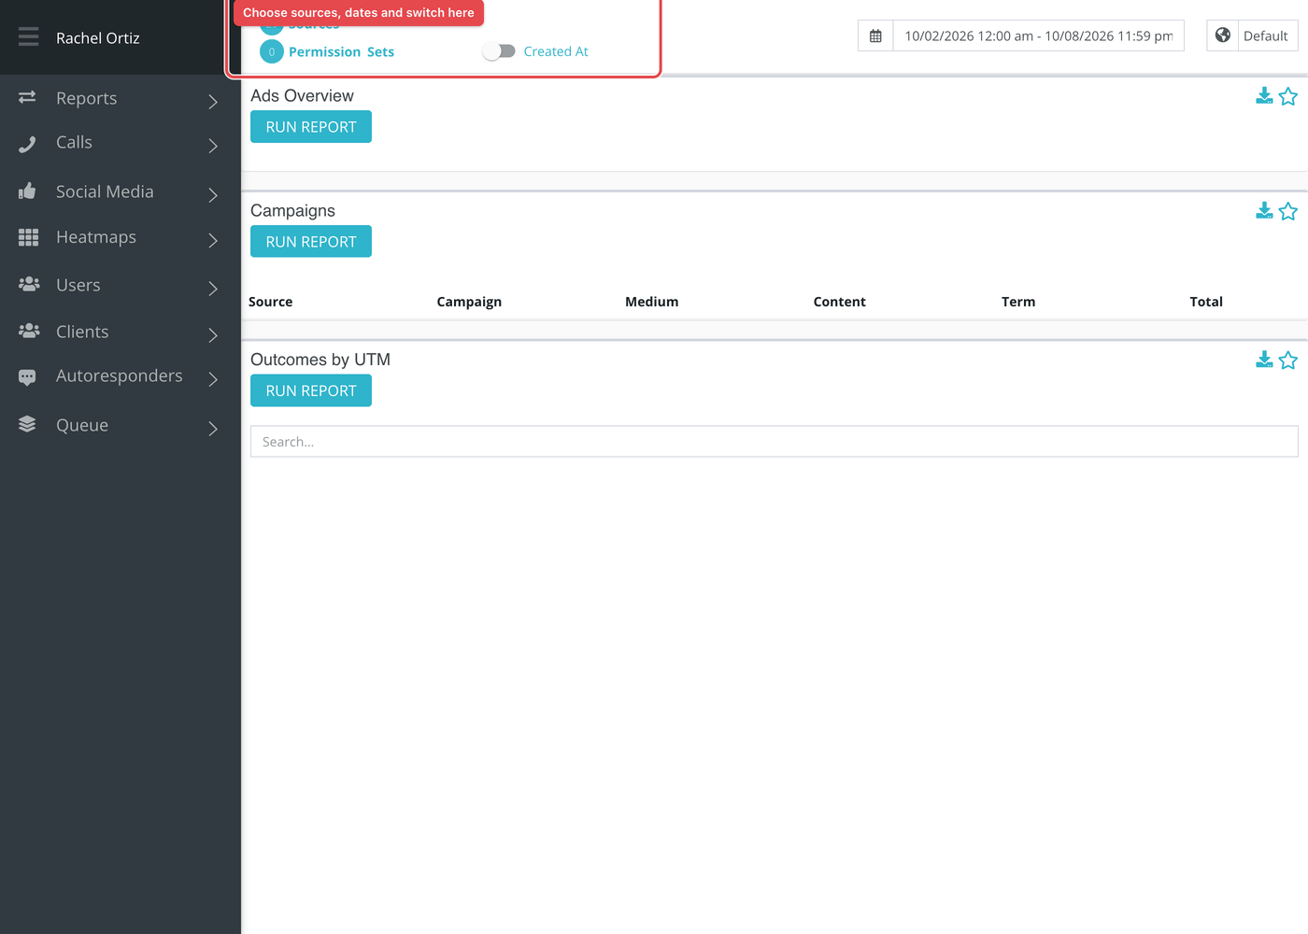Viewport: 1308px width, 934px height.
Task: Click the date range field
Action: (1039, 35)
